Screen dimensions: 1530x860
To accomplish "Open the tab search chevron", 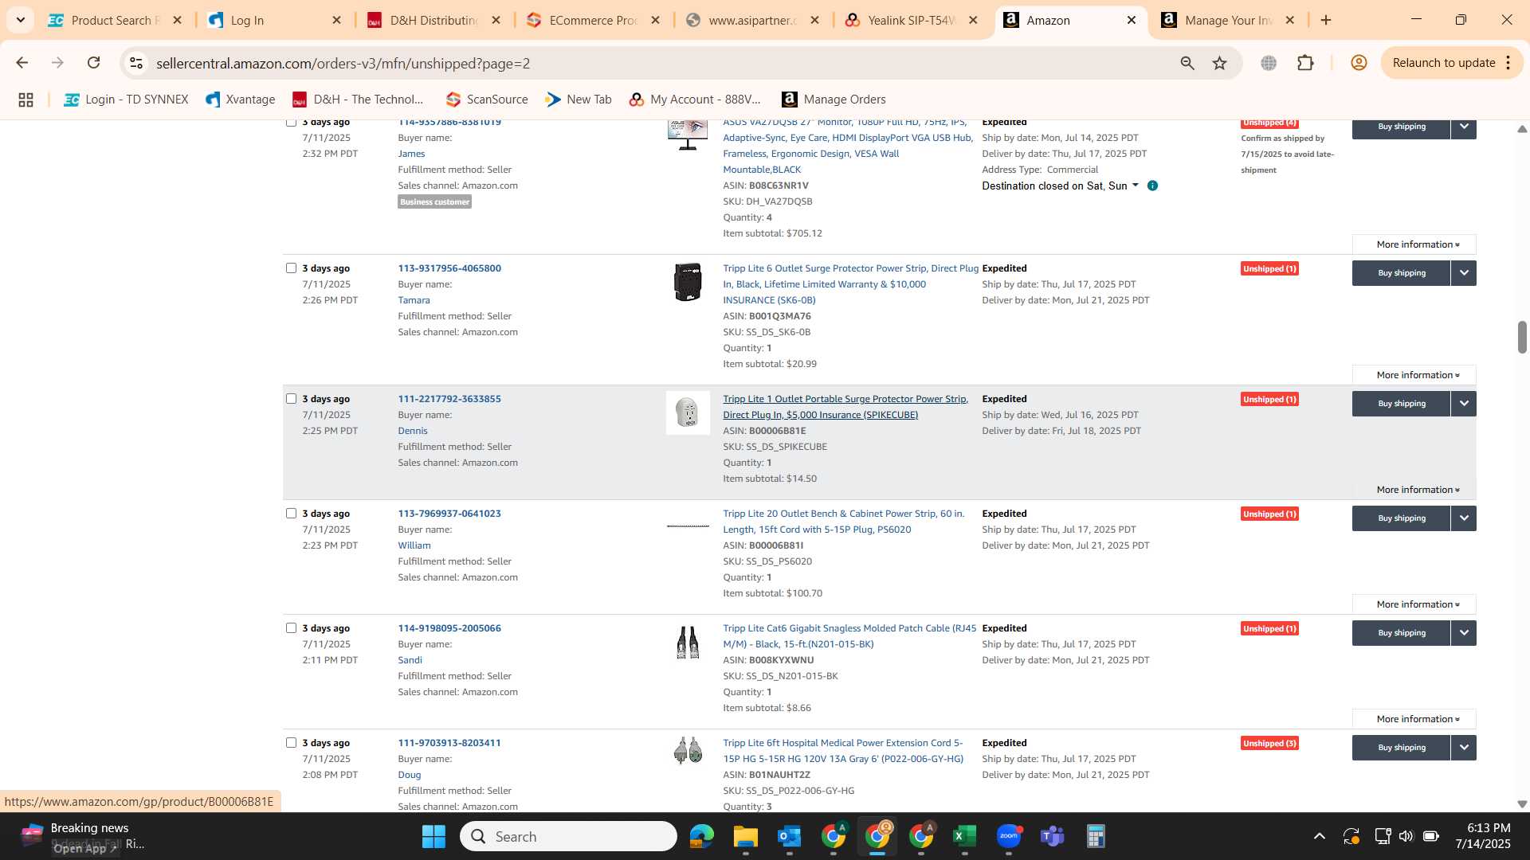I will coord(20,20).
